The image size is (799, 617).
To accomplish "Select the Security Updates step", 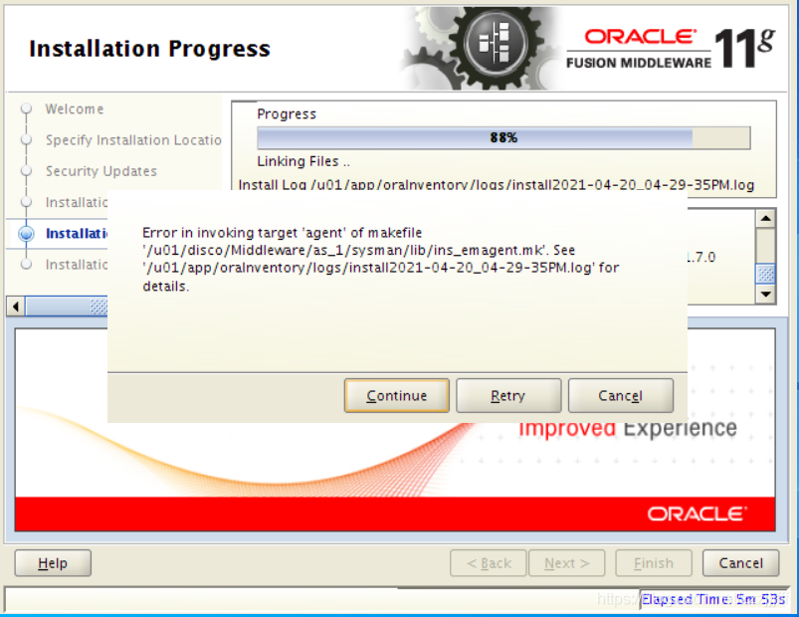I will tap(101, 171).
